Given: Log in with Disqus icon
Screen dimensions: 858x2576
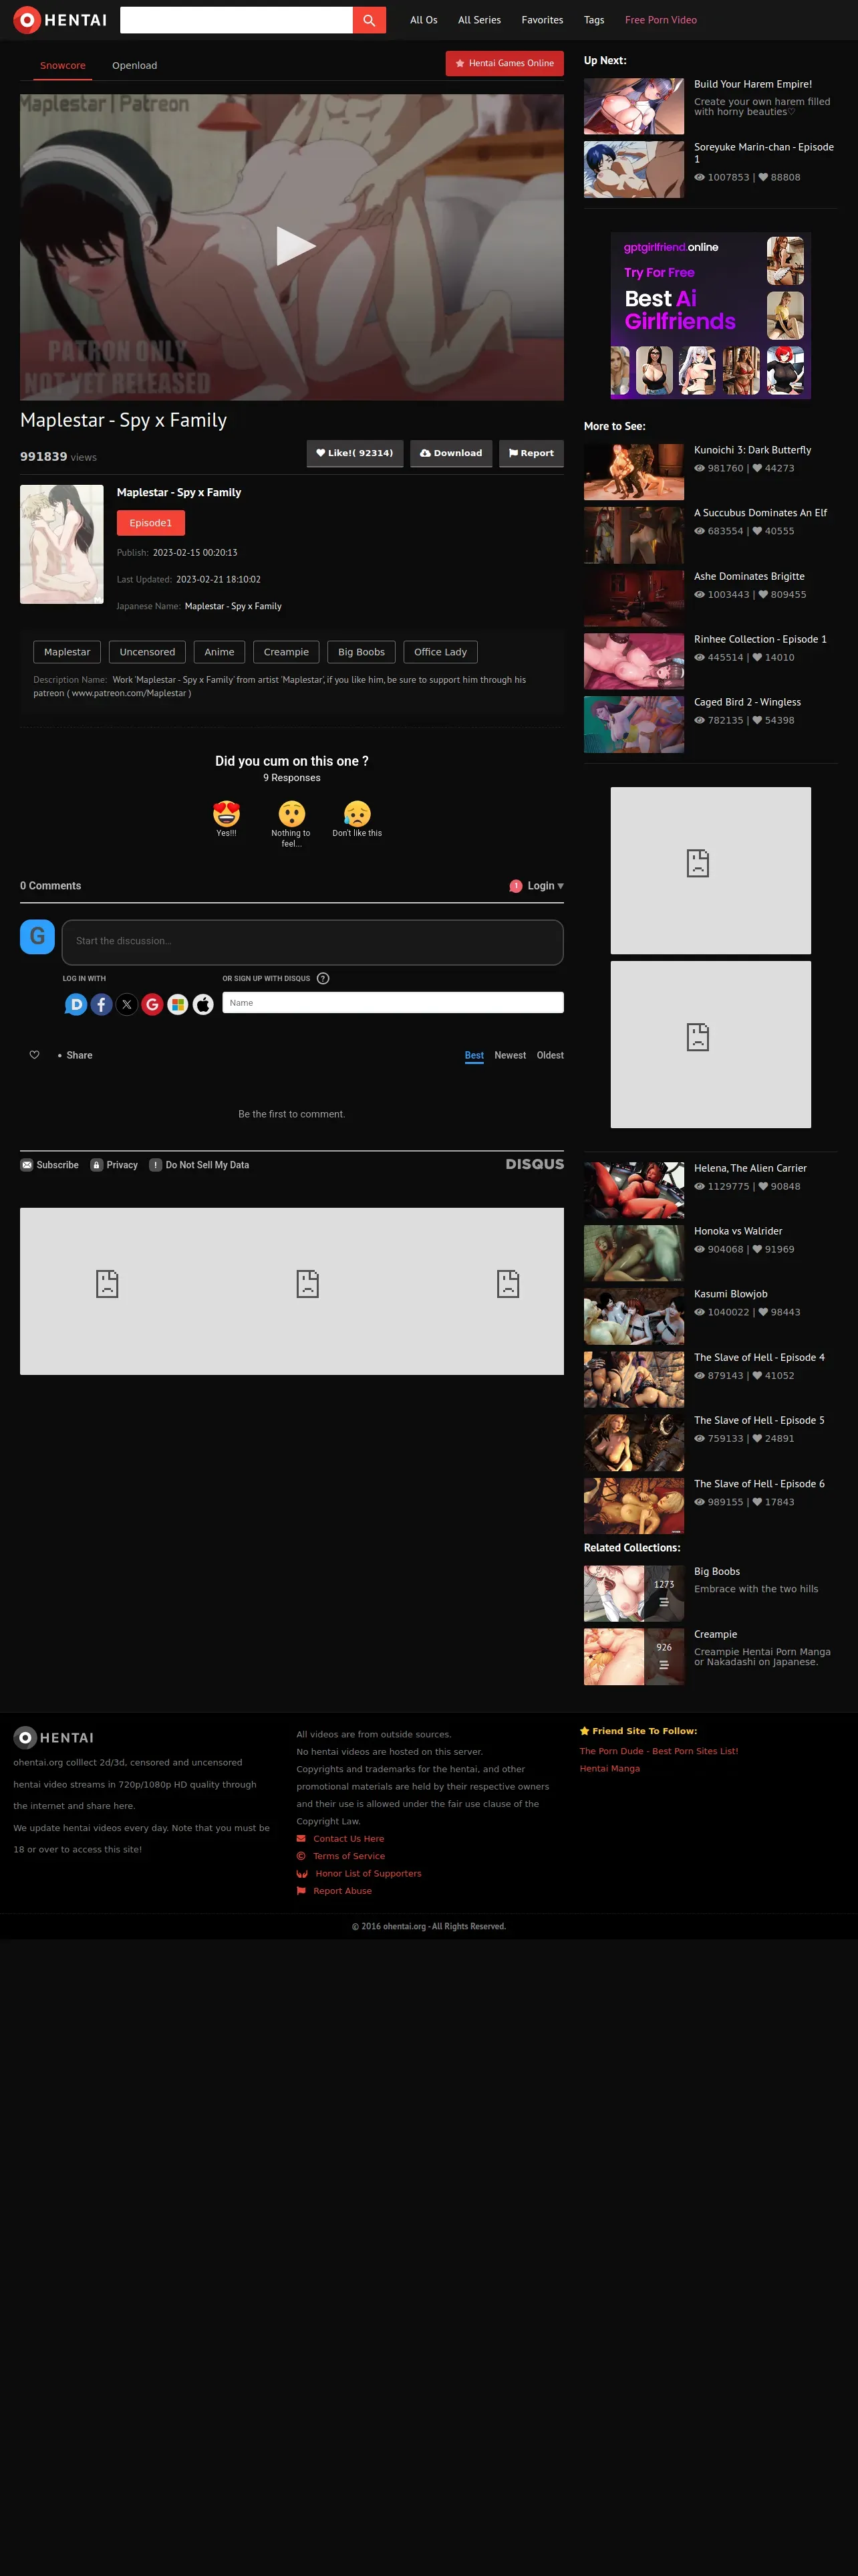Looking at the screenshot, I should point(76,1004).
